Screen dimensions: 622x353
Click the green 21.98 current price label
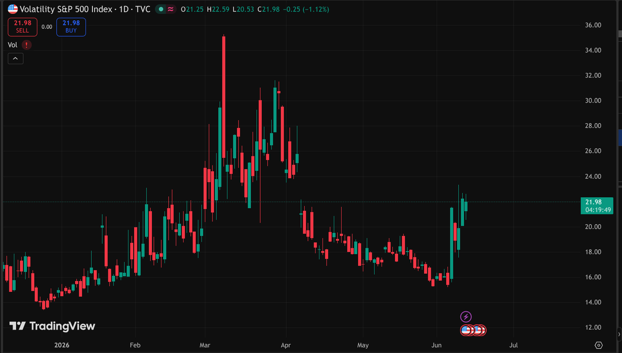point(593,202)
